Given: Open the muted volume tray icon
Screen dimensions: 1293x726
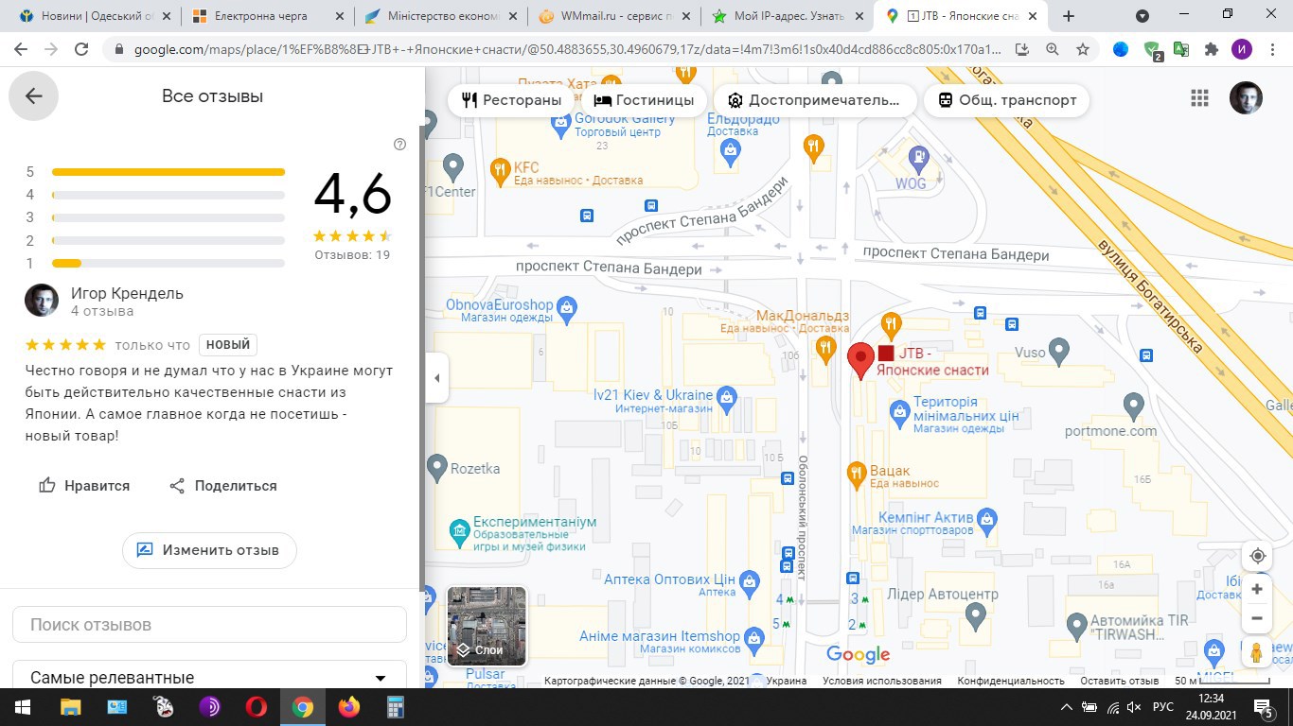Looking at the screenshot, I should point(1134,707).
